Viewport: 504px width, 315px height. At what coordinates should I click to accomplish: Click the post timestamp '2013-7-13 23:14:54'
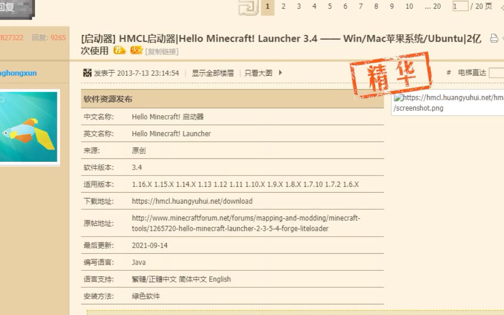pos(148,73)
